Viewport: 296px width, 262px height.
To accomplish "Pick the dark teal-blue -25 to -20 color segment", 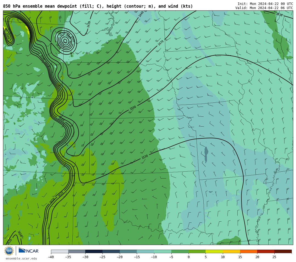I will coord(111,251).
